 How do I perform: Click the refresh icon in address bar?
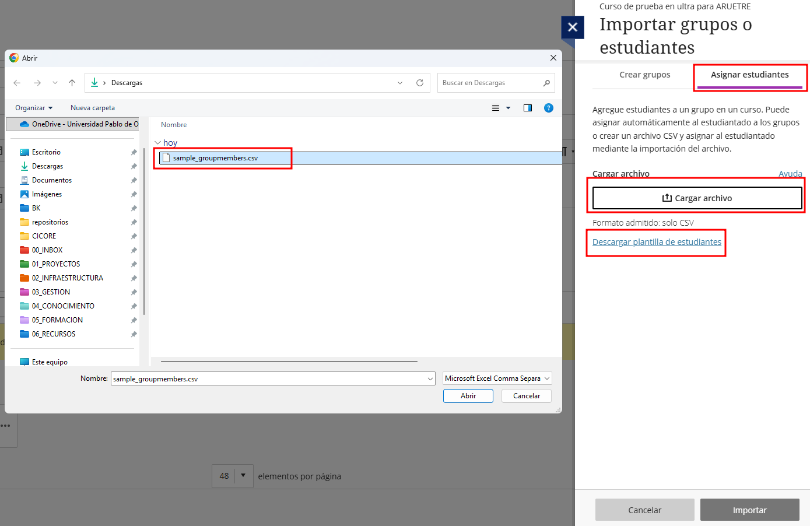pos(419,83)
